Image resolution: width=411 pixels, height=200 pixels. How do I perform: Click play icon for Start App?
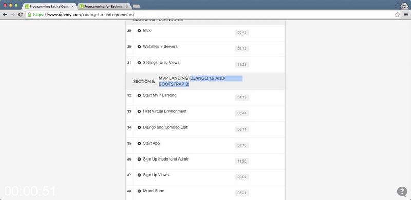[x=139, y=144]
